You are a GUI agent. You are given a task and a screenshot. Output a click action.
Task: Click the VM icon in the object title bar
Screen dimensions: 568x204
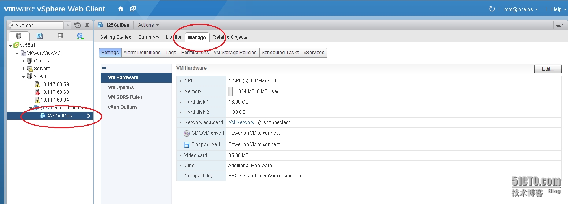[x=100, y=25]
